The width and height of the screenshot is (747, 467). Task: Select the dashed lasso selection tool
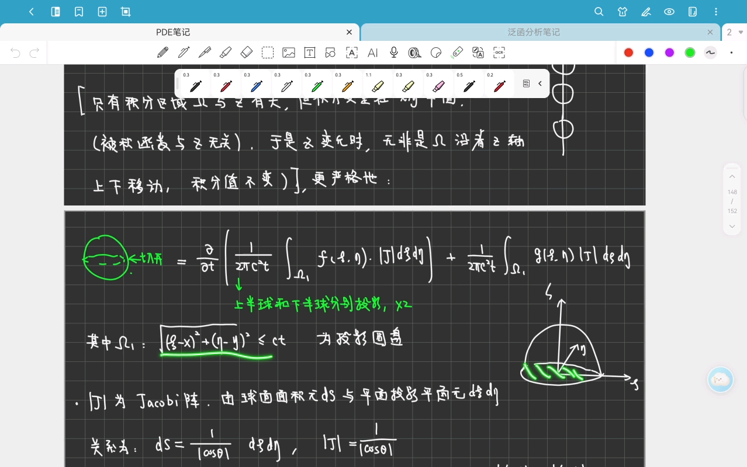coord(268,53)
